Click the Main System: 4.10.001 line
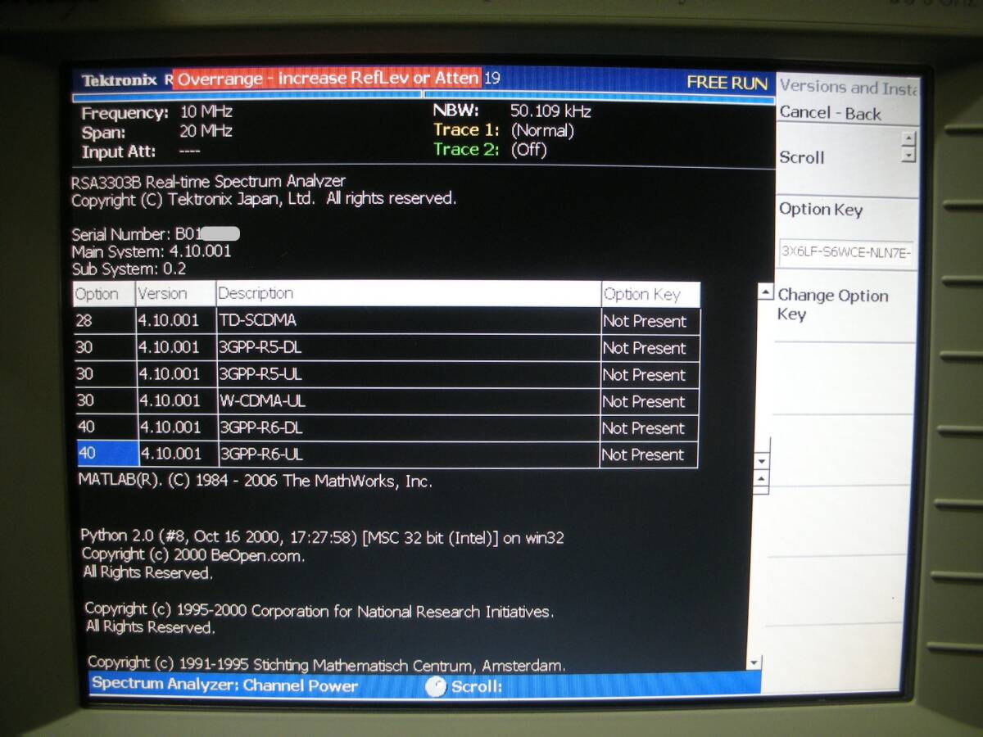The width and height of the screenshot is (983, 737). (152, 251)
